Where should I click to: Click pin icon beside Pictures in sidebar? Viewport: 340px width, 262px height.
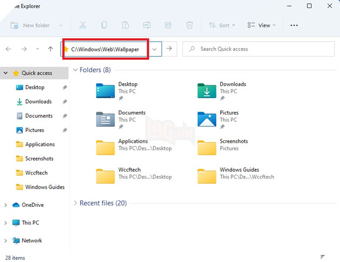point(65,130)
